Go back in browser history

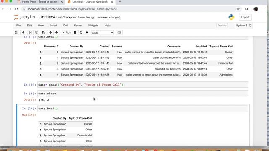click(x=3, y=9)
